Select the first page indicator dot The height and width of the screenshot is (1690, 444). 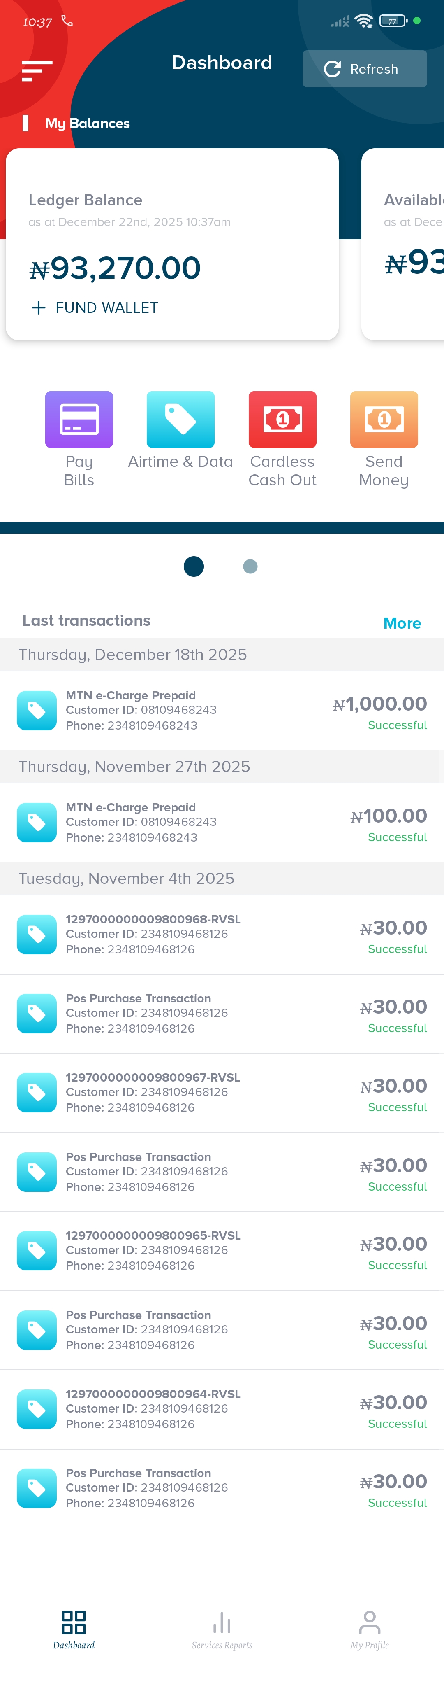(x=194, y=566)
